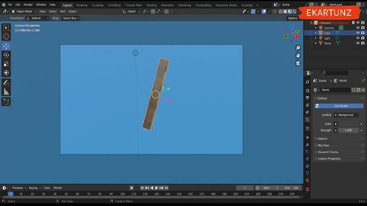Open the Edit menu
The width and height of the screenshot is (367, 206).
(x=18, y=5)
